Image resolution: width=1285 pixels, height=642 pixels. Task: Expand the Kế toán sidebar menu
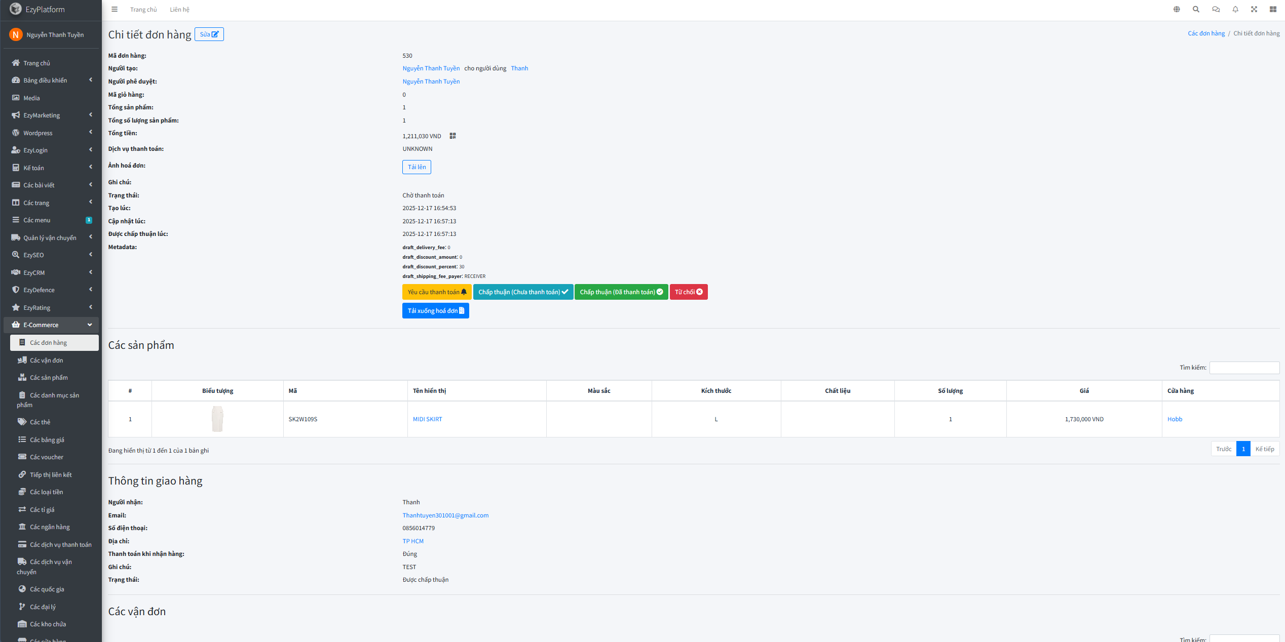pos(51,168)
